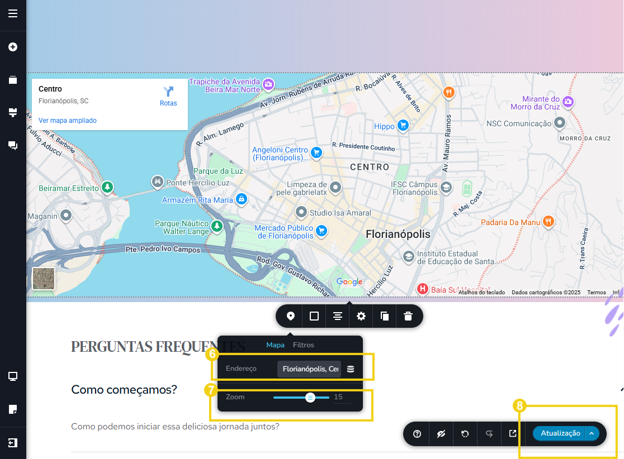
Task: Open the alignment icon in element toolbar
Action: point(338,317)
